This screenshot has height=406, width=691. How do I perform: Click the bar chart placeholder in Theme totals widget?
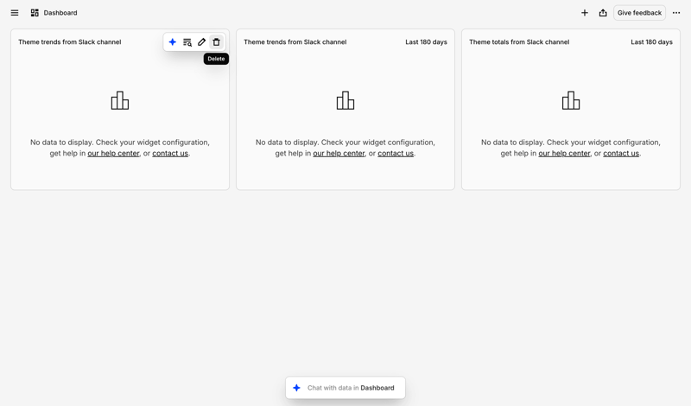[x=571, y=101]
